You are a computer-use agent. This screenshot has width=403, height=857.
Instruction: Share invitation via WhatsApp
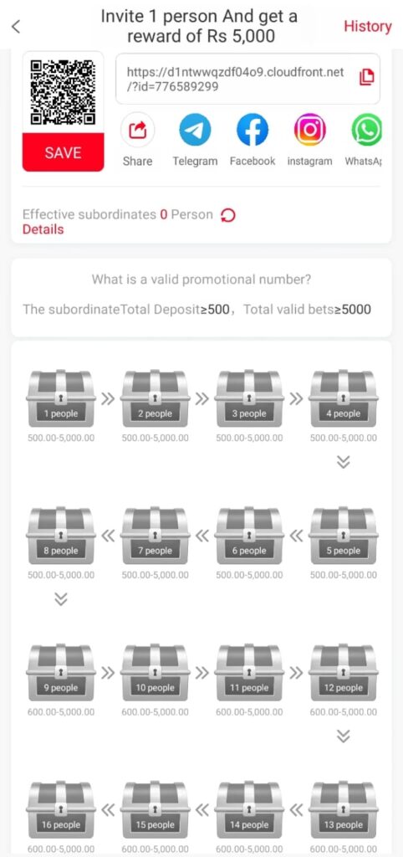[366, 131]
